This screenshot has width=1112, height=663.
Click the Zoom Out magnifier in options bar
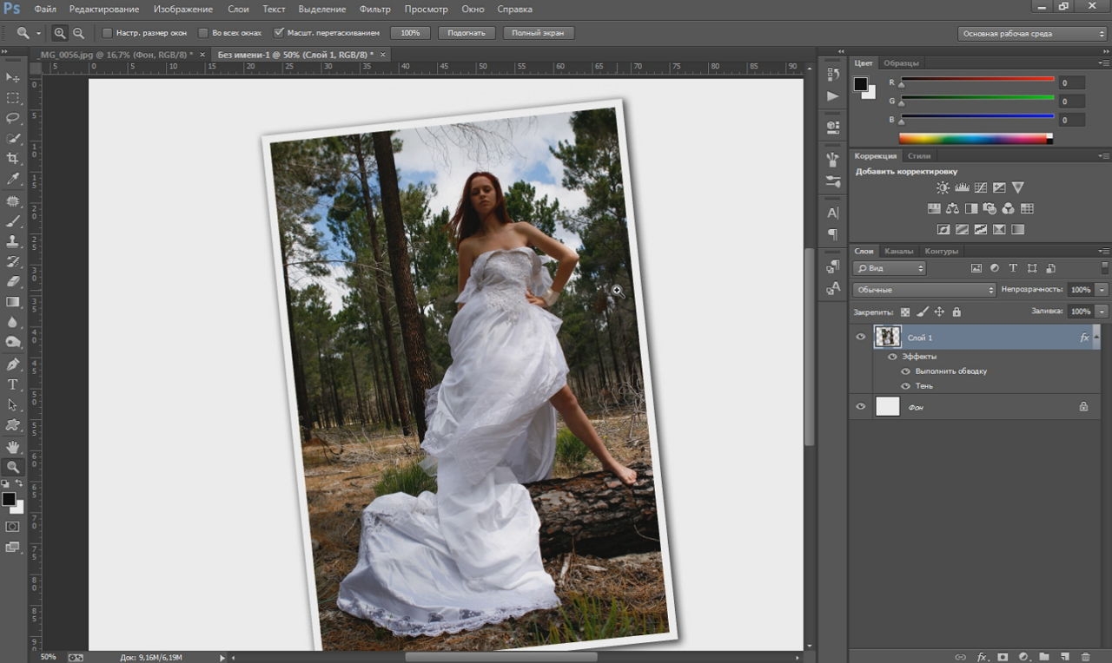coord(78,33)
